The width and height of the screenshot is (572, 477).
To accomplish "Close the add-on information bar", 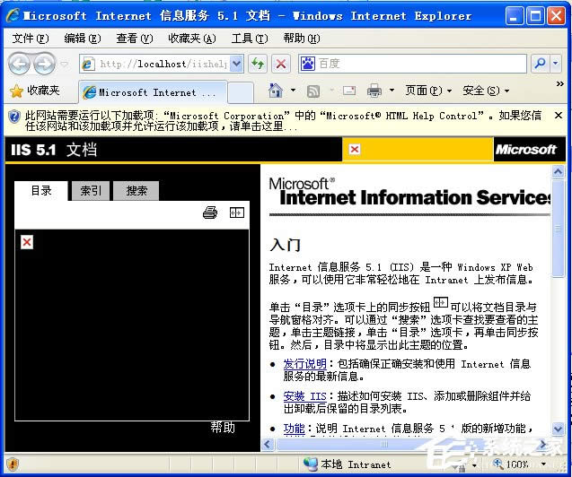I will click(557, 115).
